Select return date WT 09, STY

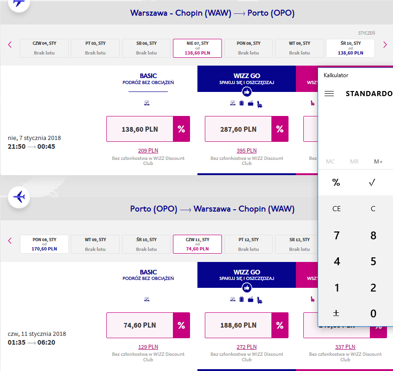pyautogui.click(x=95, y=244)
